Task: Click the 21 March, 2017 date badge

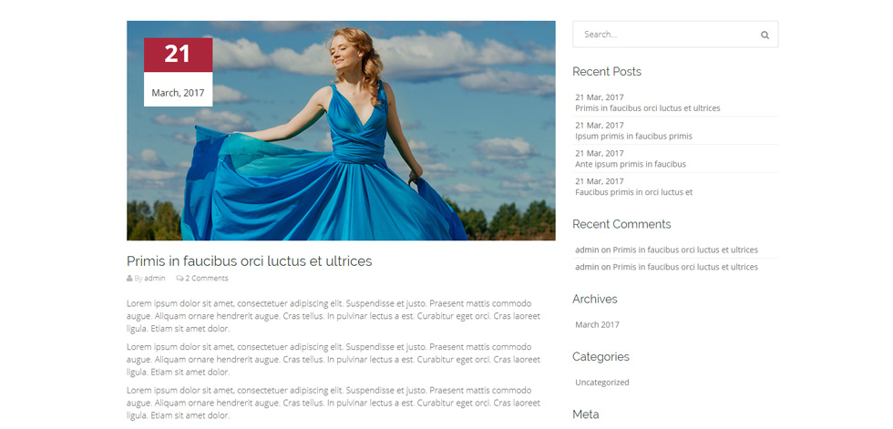Action: tap(178, 72)
